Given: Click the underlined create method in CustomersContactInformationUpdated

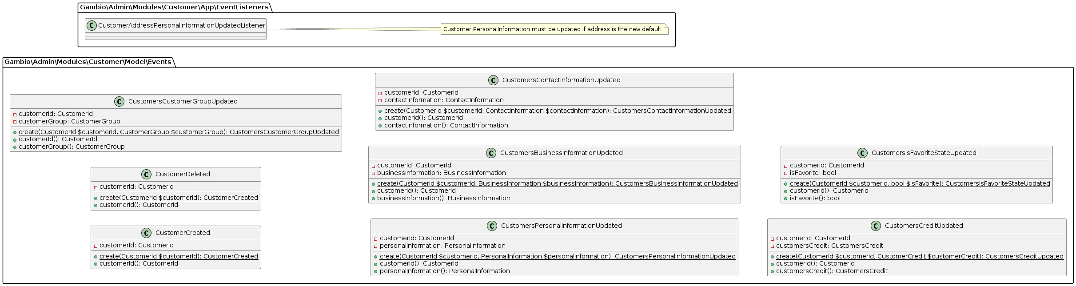Looking at the screenshot, I should pos(557,111).
